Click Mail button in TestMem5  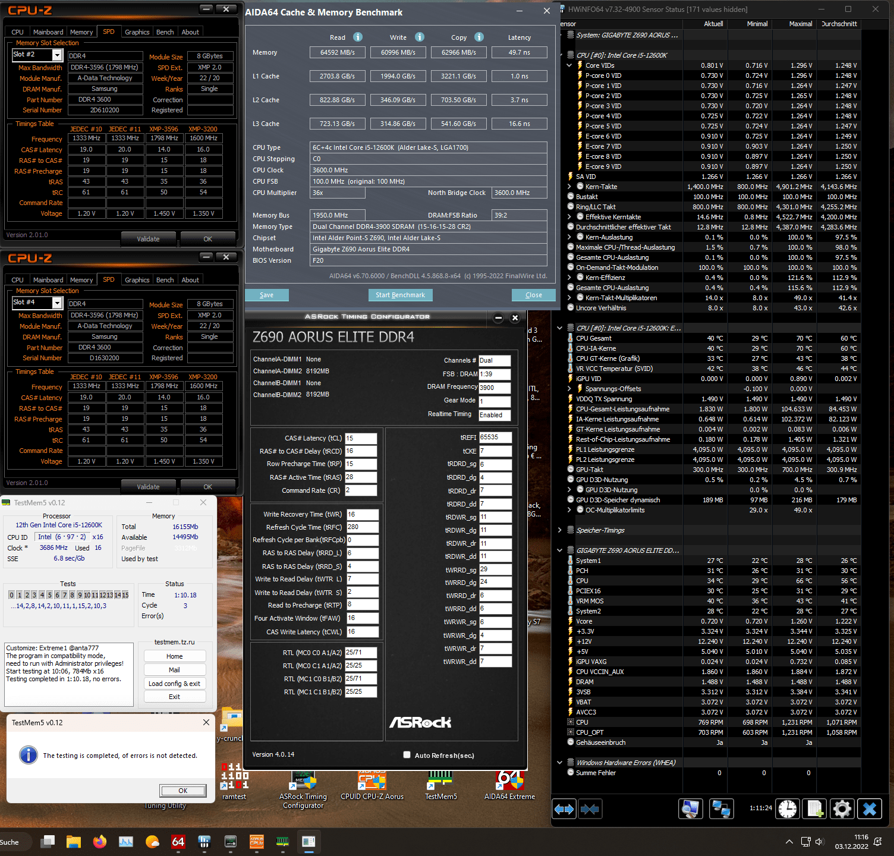pyautogui.click(x=175, y=670)
